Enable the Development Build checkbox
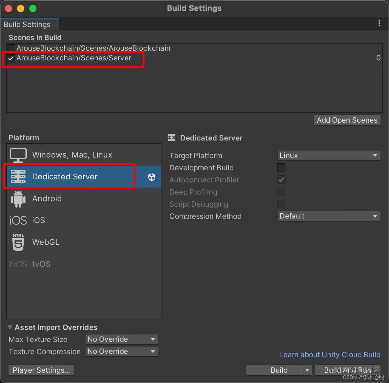389x383 pixels. 281,168
